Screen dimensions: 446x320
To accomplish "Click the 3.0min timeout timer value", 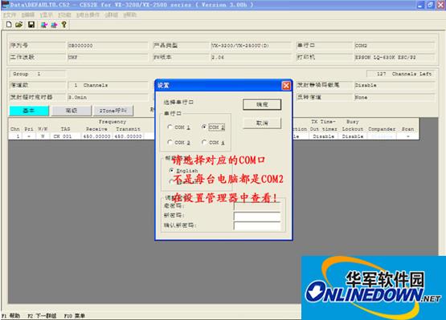I will point(108,97).
